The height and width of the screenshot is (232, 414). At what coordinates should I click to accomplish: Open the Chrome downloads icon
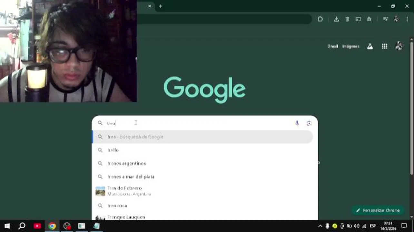click(336, 19)
